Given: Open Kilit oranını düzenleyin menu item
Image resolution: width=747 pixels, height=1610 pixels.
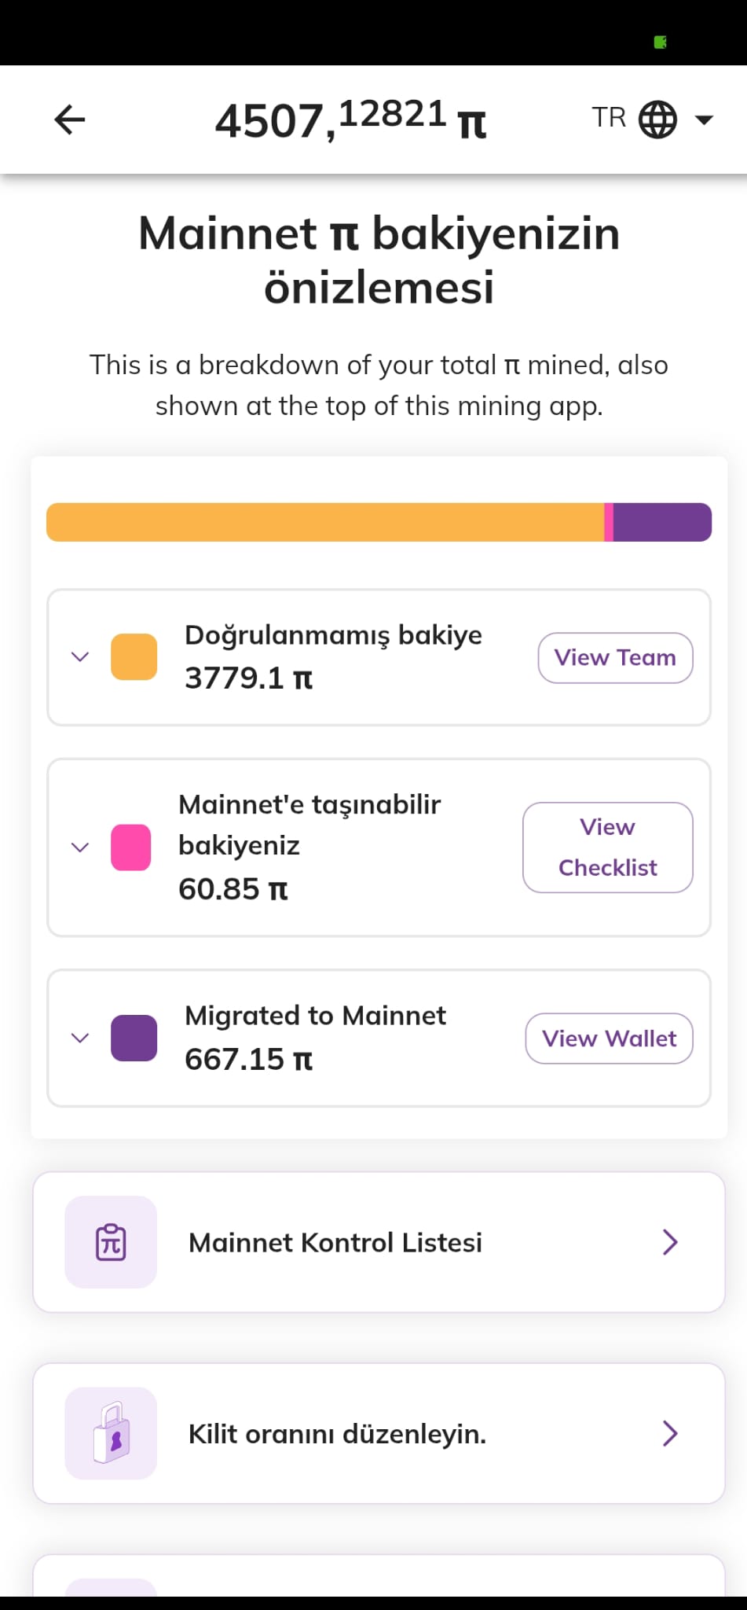Looking at the screenshot, I should (379, 1433).
